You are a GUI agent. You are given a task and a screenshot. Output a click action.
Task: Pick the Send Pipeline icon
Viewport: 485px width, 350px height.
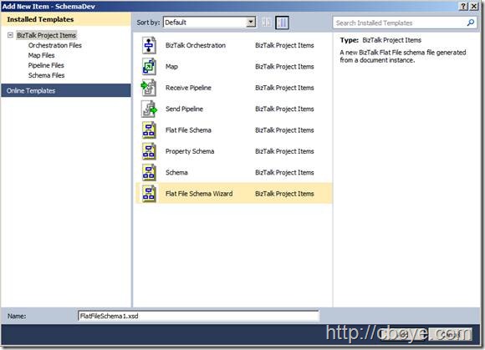[x=149, y=109]
